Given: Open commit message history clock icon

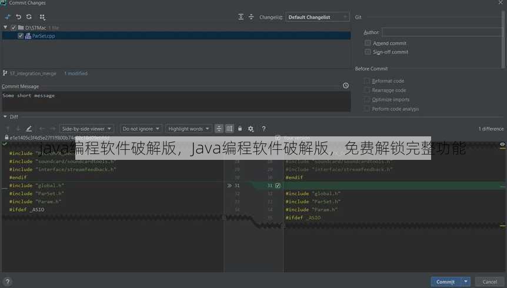Looking at the screenshot, I should (x=346, y=86).
